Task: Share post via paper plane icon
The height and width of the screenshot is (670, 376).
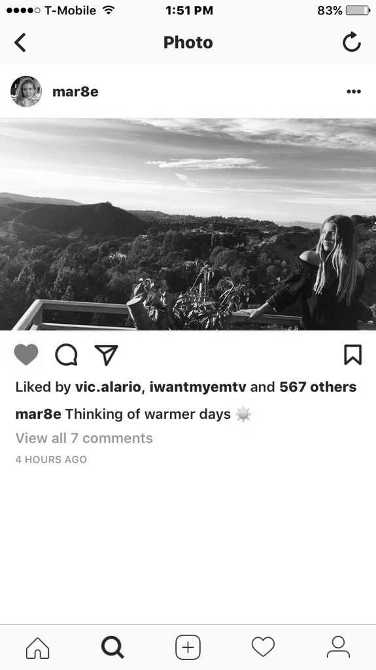Action: coord(106,355)
